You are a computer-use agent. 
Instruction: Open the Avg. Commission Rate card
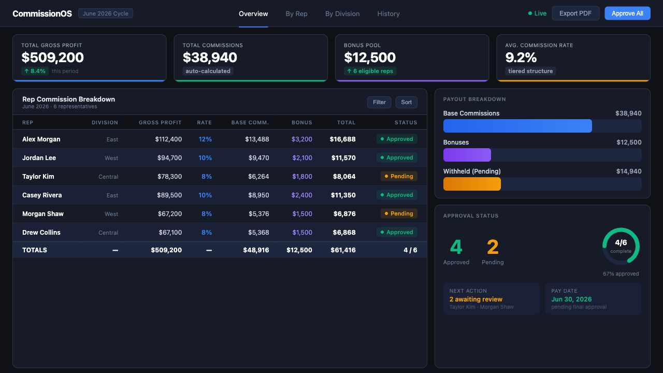[x=573, y=58]
